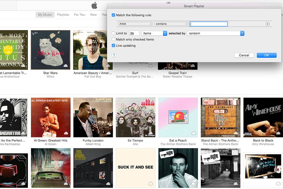
Task: Open the American Beauty album cover
Action: click(93, 50)
